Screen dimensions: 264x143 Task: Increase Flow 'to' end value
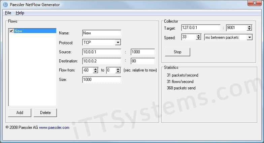click(x=118, y=69)
